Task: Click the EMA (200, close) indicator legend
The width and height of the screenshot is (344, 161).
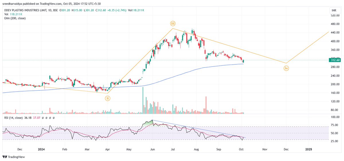Action: [14, 18]
